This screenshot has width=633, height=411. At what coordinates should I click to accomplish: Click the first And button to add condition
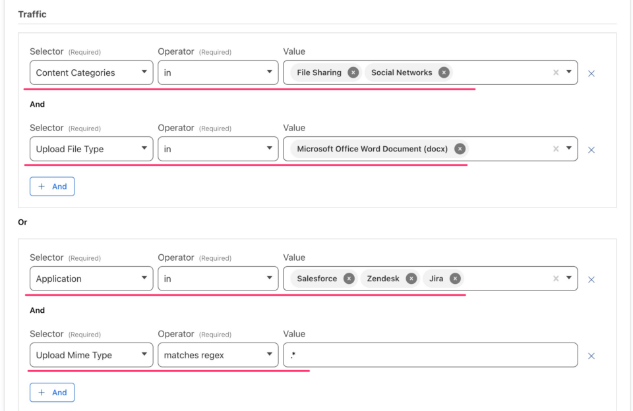(51, 186)
